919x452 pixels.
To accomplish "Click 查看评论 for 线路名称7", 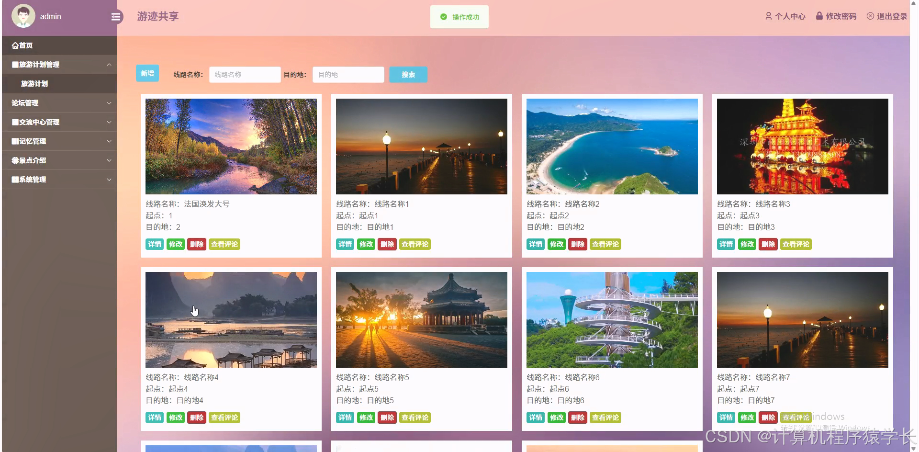I will point(796,418).
